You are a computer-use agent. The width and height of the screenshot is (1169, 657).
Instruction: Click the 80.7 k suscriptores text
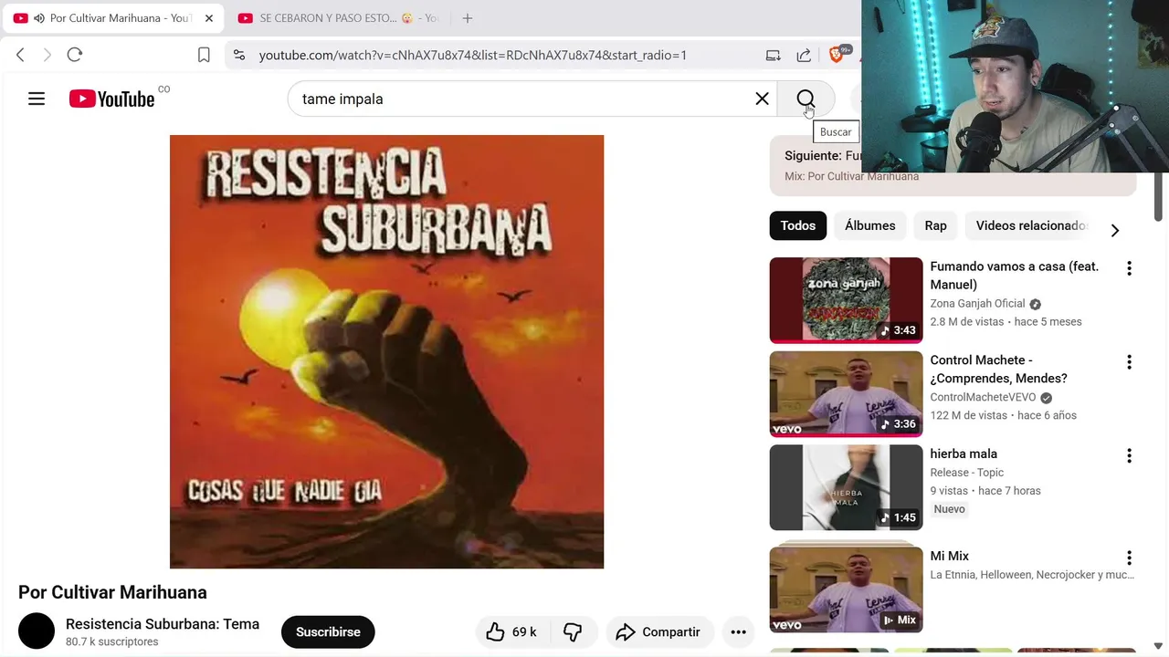tap(111, 641)
